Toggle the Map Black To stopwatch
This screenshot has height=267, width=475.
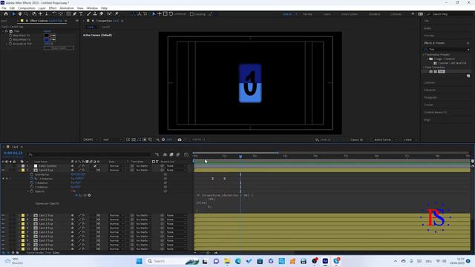[x=10, y=36]
